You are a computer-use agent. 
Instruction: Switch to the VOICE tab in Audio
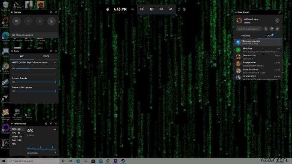pyautogui.click(x=46, y=56)
